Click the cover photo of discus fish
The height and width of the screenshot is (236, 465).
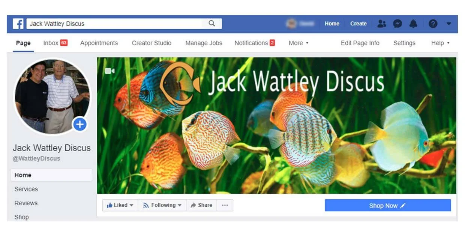coord(277,125)
